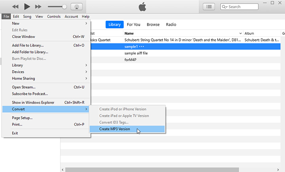Switch to the Library tab
This screenshot has width=285, height=172.
114,25
